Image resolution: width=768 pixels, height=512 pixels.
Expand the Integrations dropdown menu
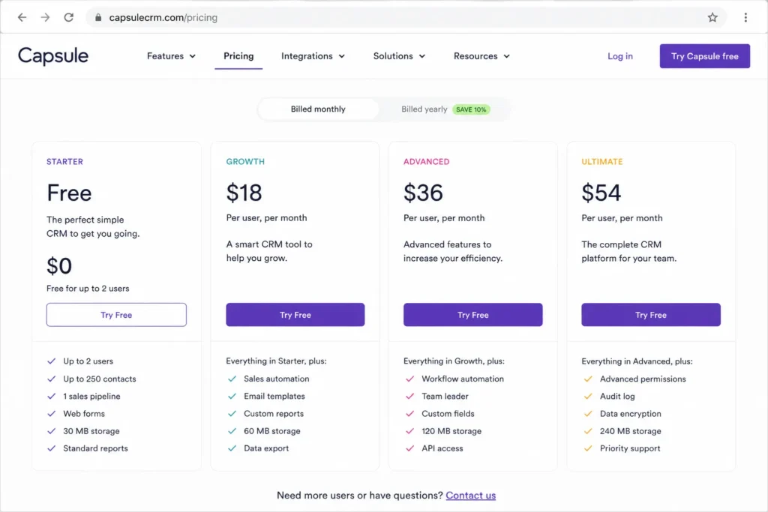coord(313,56)
